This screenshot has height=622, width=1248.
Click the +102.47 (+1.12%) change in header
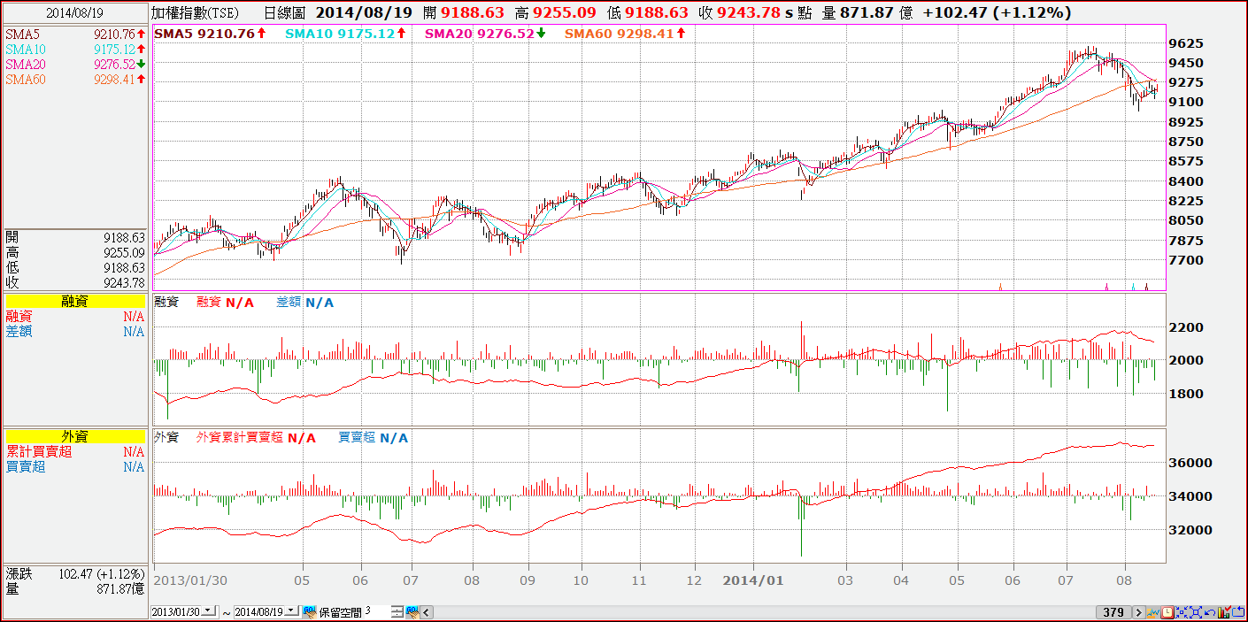(x=997, y=12)
